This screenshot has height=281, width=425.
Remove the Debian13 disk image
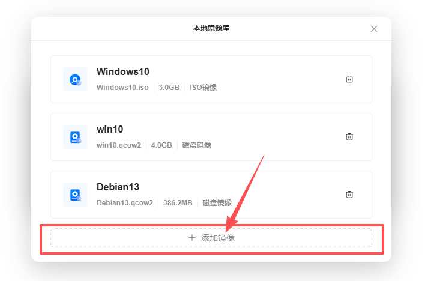click(x=349, y=195)
